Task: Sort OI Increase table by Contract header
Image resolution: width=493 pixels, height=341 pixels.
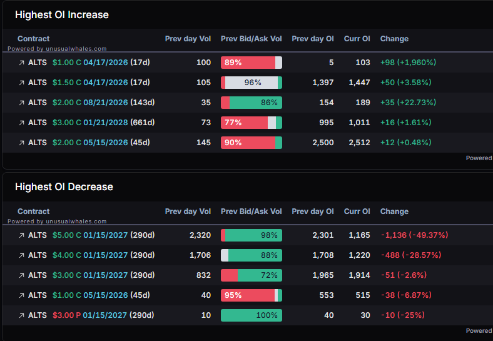Action: point(33,39)
